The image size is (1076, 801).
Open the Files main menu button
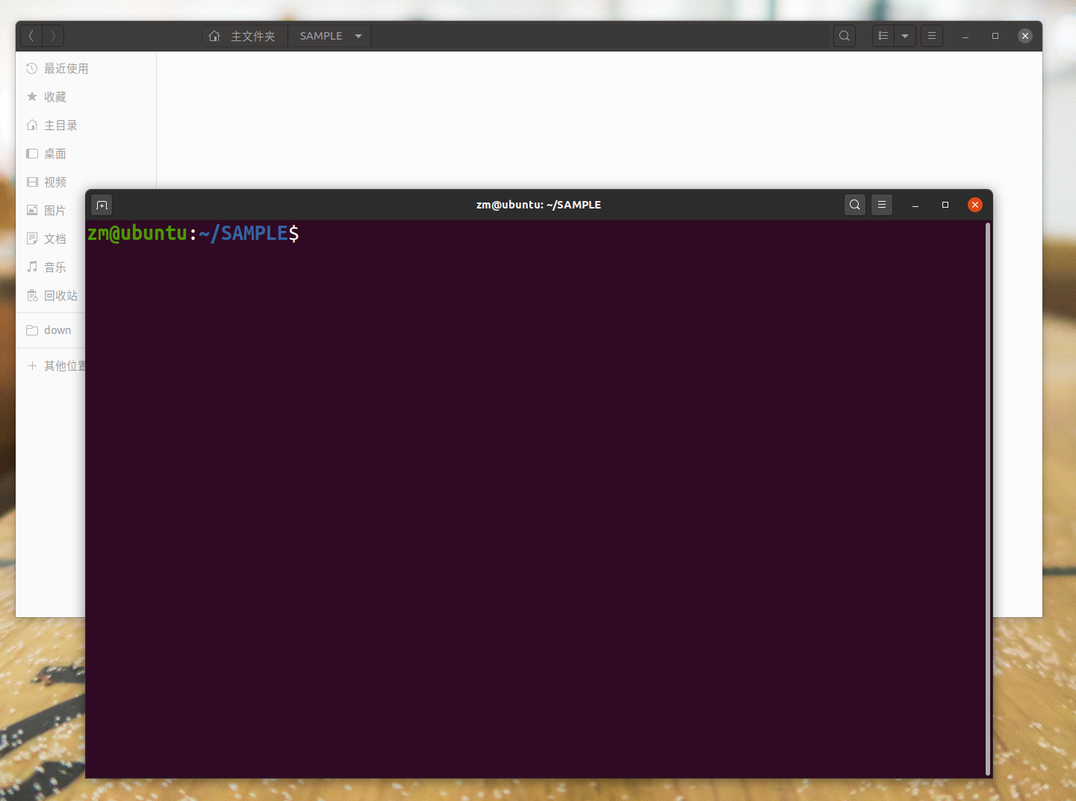[x=932, y=36]
